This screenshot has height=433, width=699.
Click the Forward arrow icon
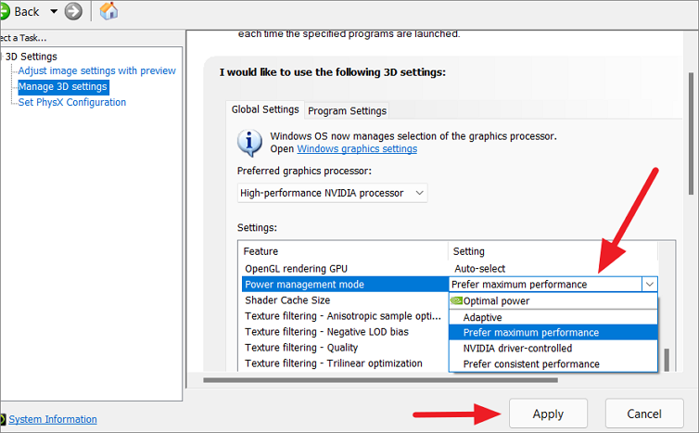(x=73, y=11)
